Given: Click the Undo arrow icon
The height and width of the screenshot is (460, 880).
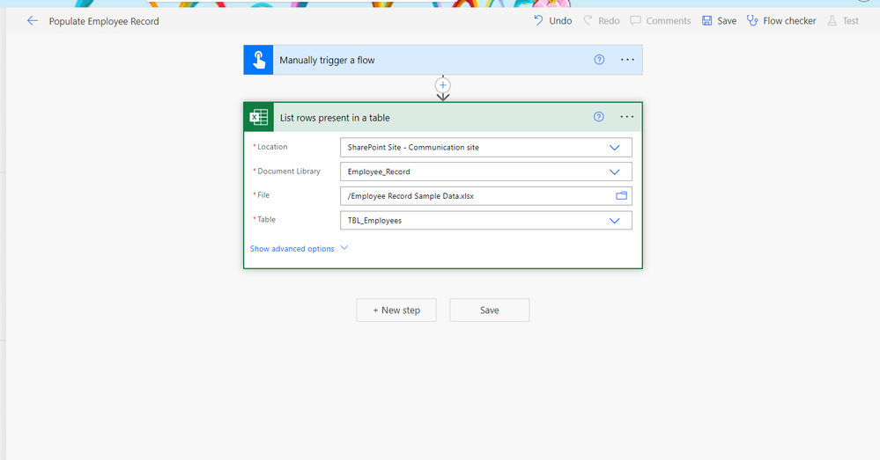Looking at the screenshot, I should [538, 21].
